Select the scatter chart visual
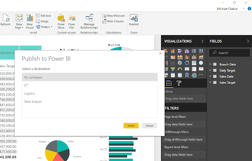The width and height of the screenshot is (252, 161). [173, 63]
